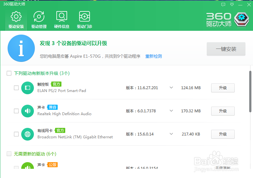
Task: Click the 124.16 MB size value
Action: (191, 88)
